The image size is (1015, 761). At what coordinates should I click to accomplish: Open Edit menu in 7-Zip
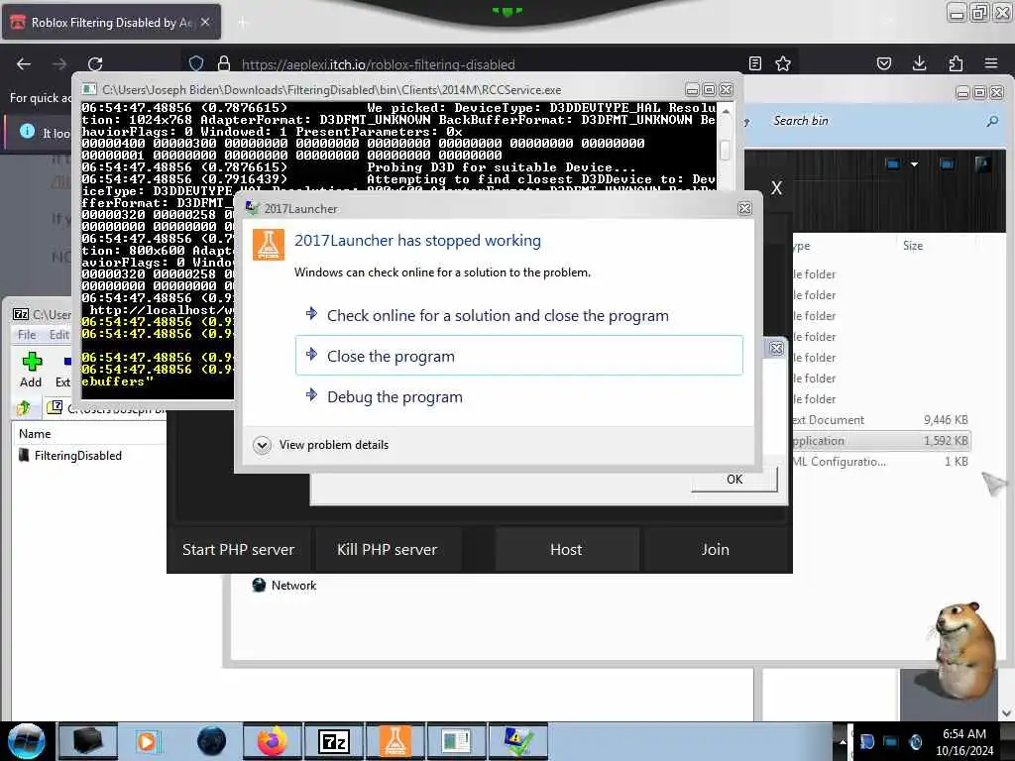click(x=58, y=335)
